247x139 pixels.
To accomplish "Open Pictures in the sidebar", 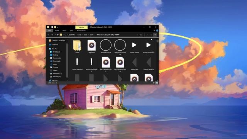I will (54, 67).
